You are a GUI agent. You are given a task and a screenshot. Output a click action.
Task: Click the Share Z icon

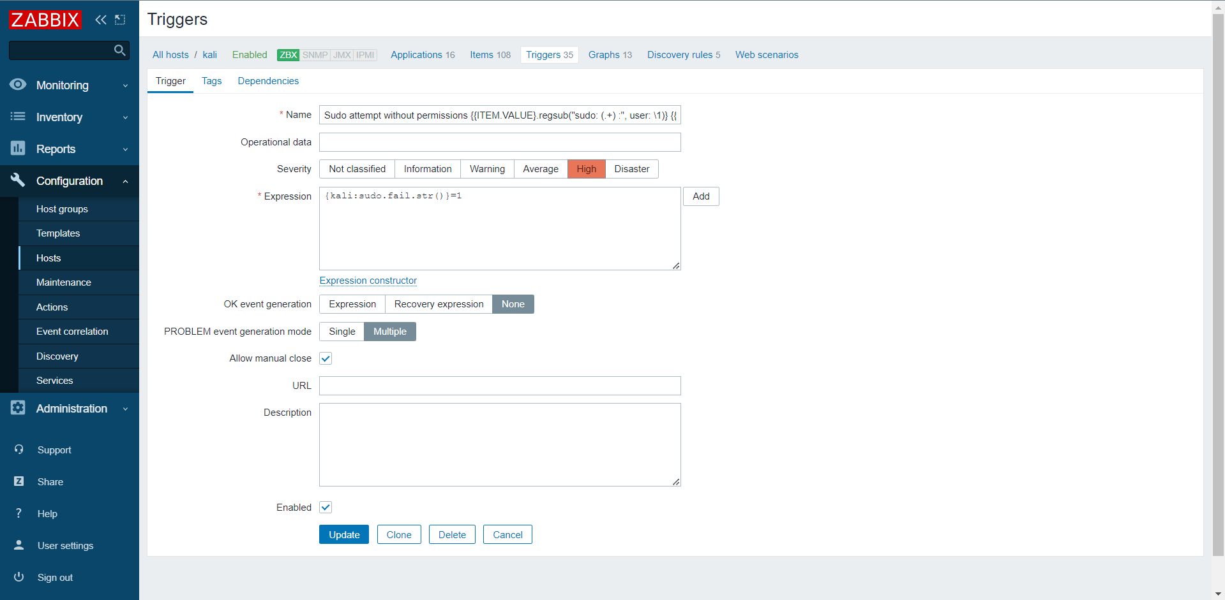[x=19, y=481]
